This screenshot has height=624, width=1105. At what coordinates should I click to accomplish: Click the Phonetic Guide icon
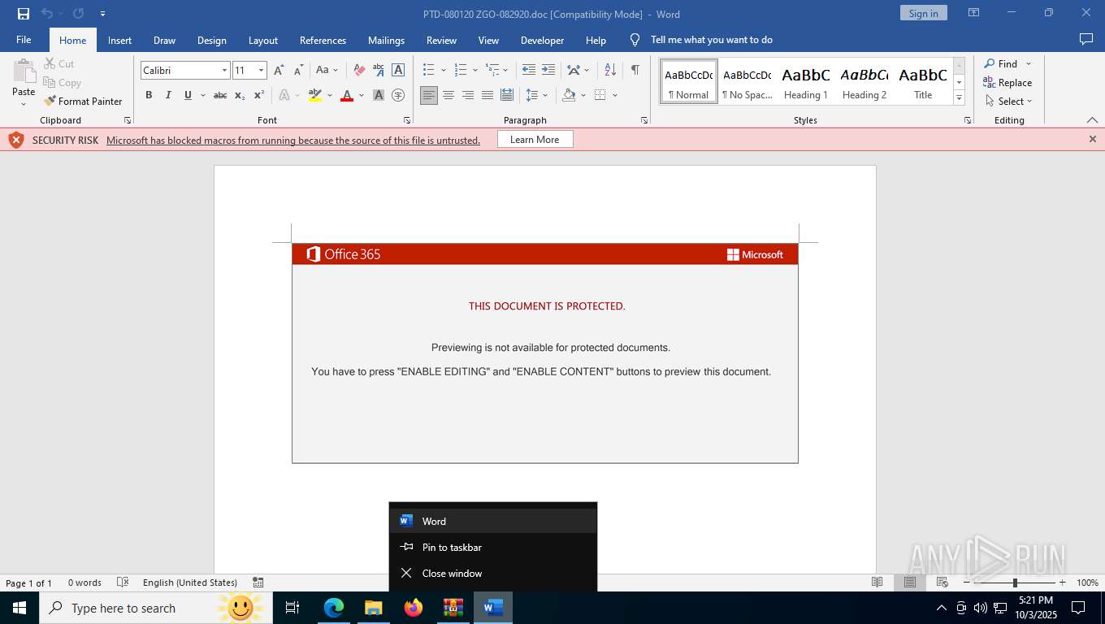(379, 71)
